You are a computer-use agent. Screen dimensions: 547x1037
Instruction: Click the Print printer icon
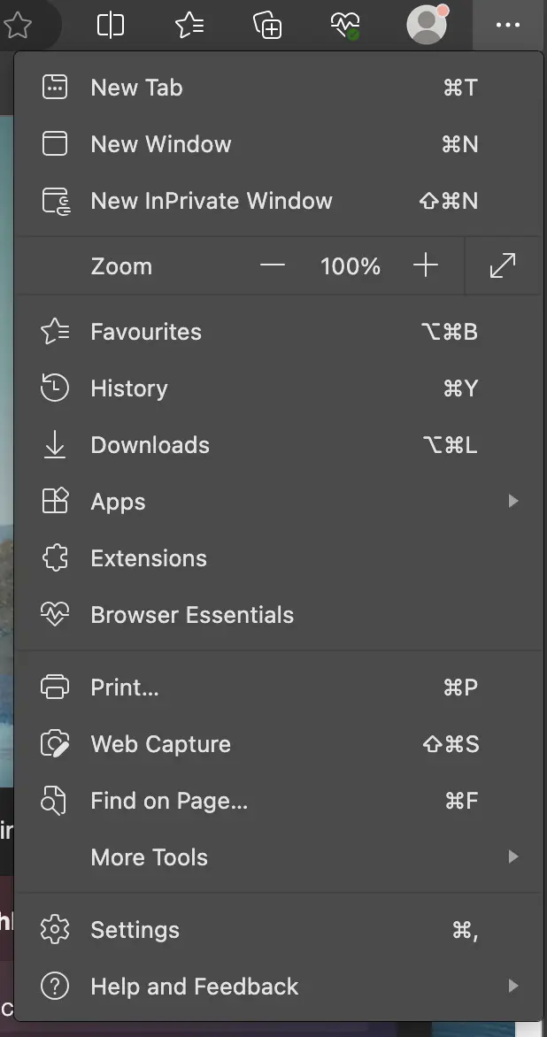(54, 687)
